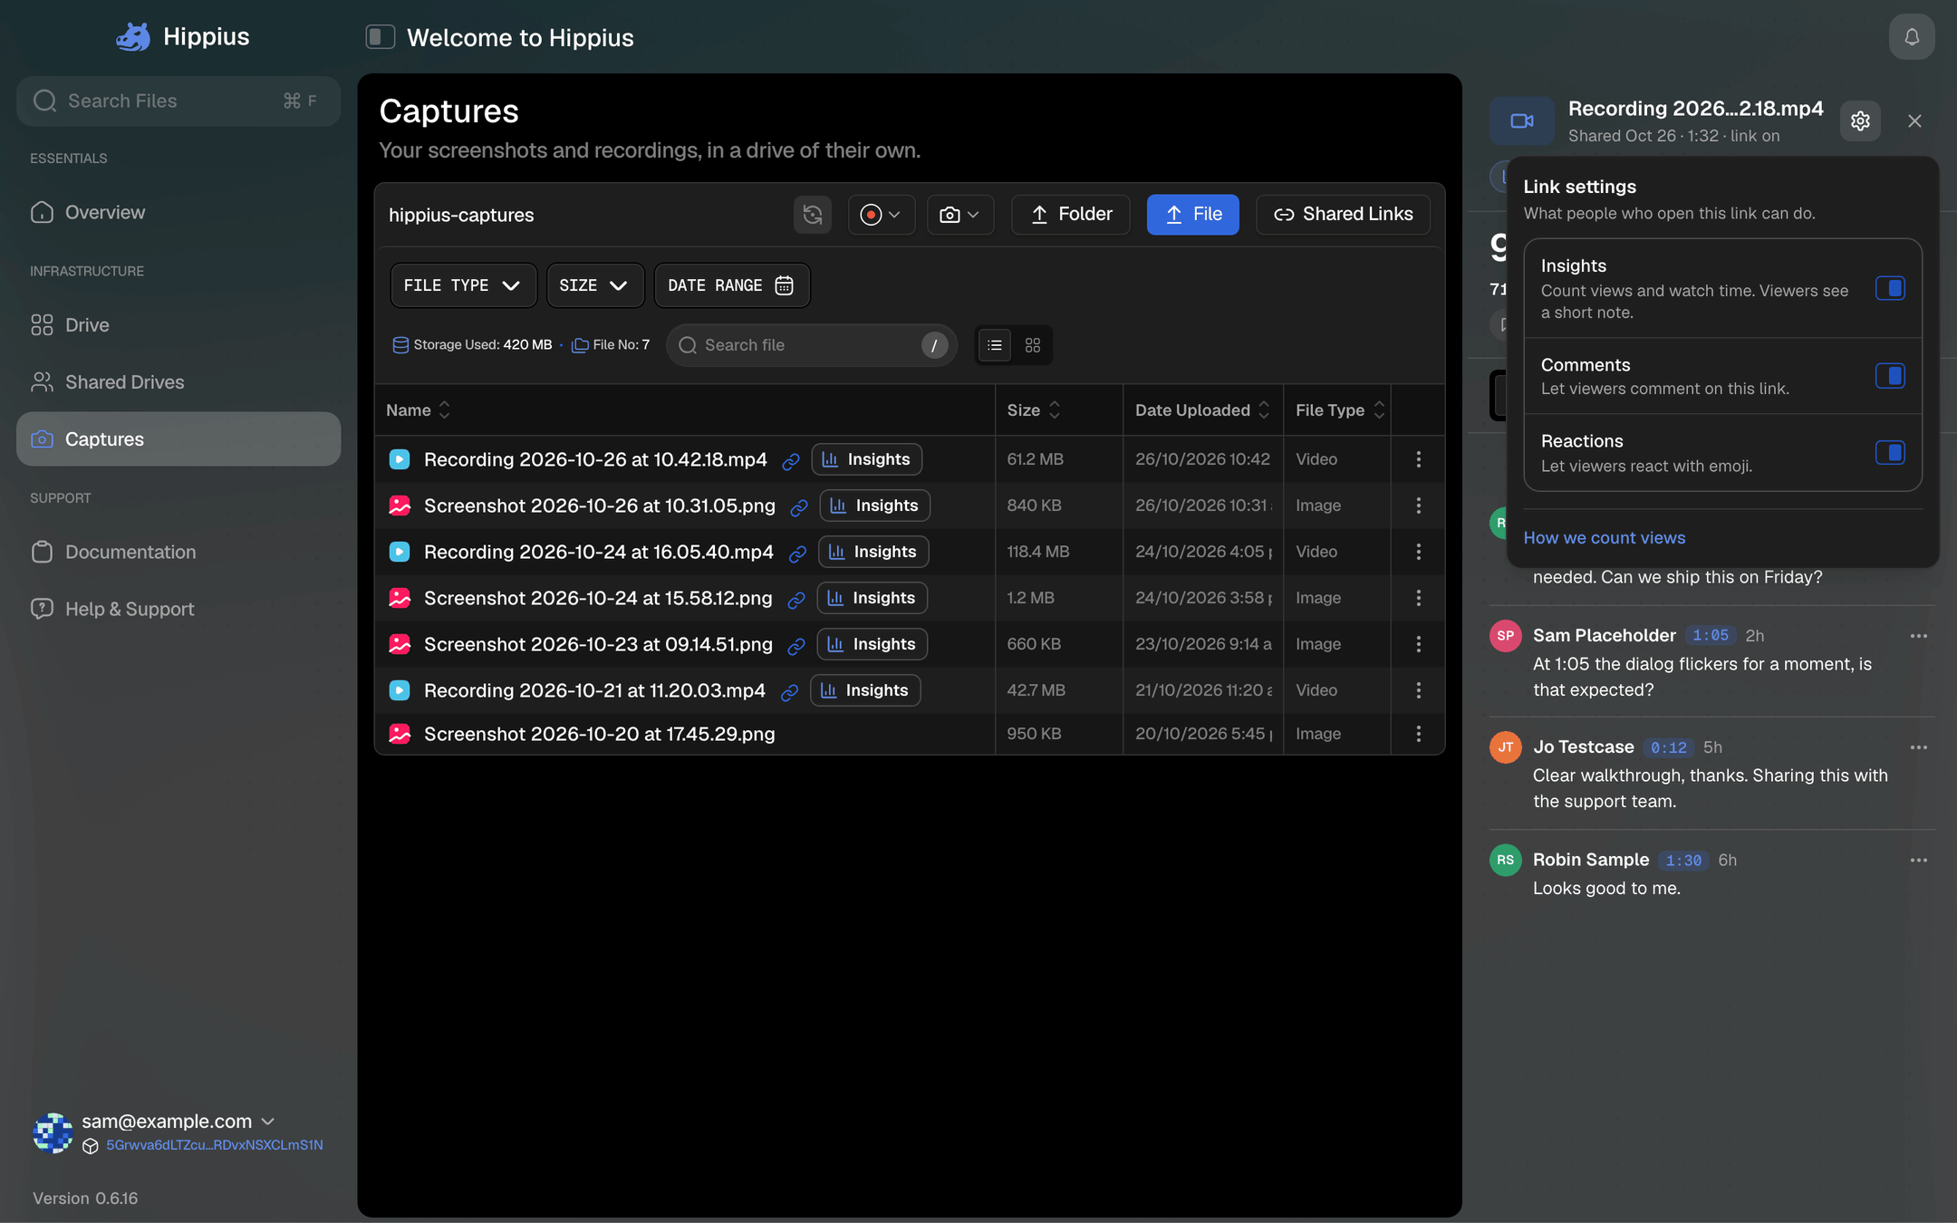Click the File upload button

[x=1192, y=215]
